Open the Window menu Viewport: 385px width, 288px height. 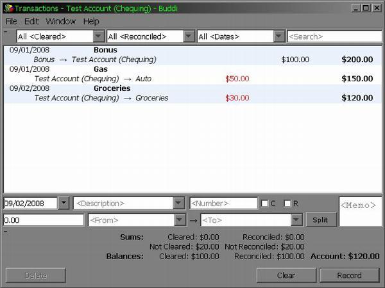point(60,21)
